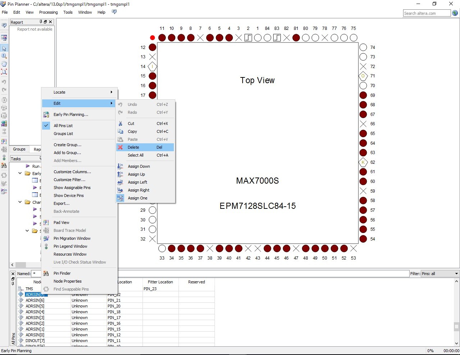Open Customize Columns… dialog
460x355 pixels.
click(80, 172)
